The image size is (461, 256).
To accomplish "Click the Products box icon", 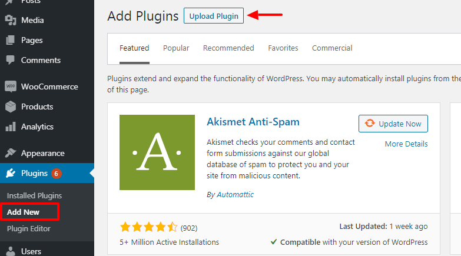I will (x=11, y=107).
